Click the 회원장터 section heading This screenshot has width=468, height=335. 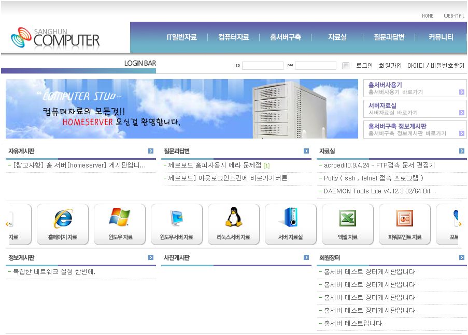click(330, 257)
